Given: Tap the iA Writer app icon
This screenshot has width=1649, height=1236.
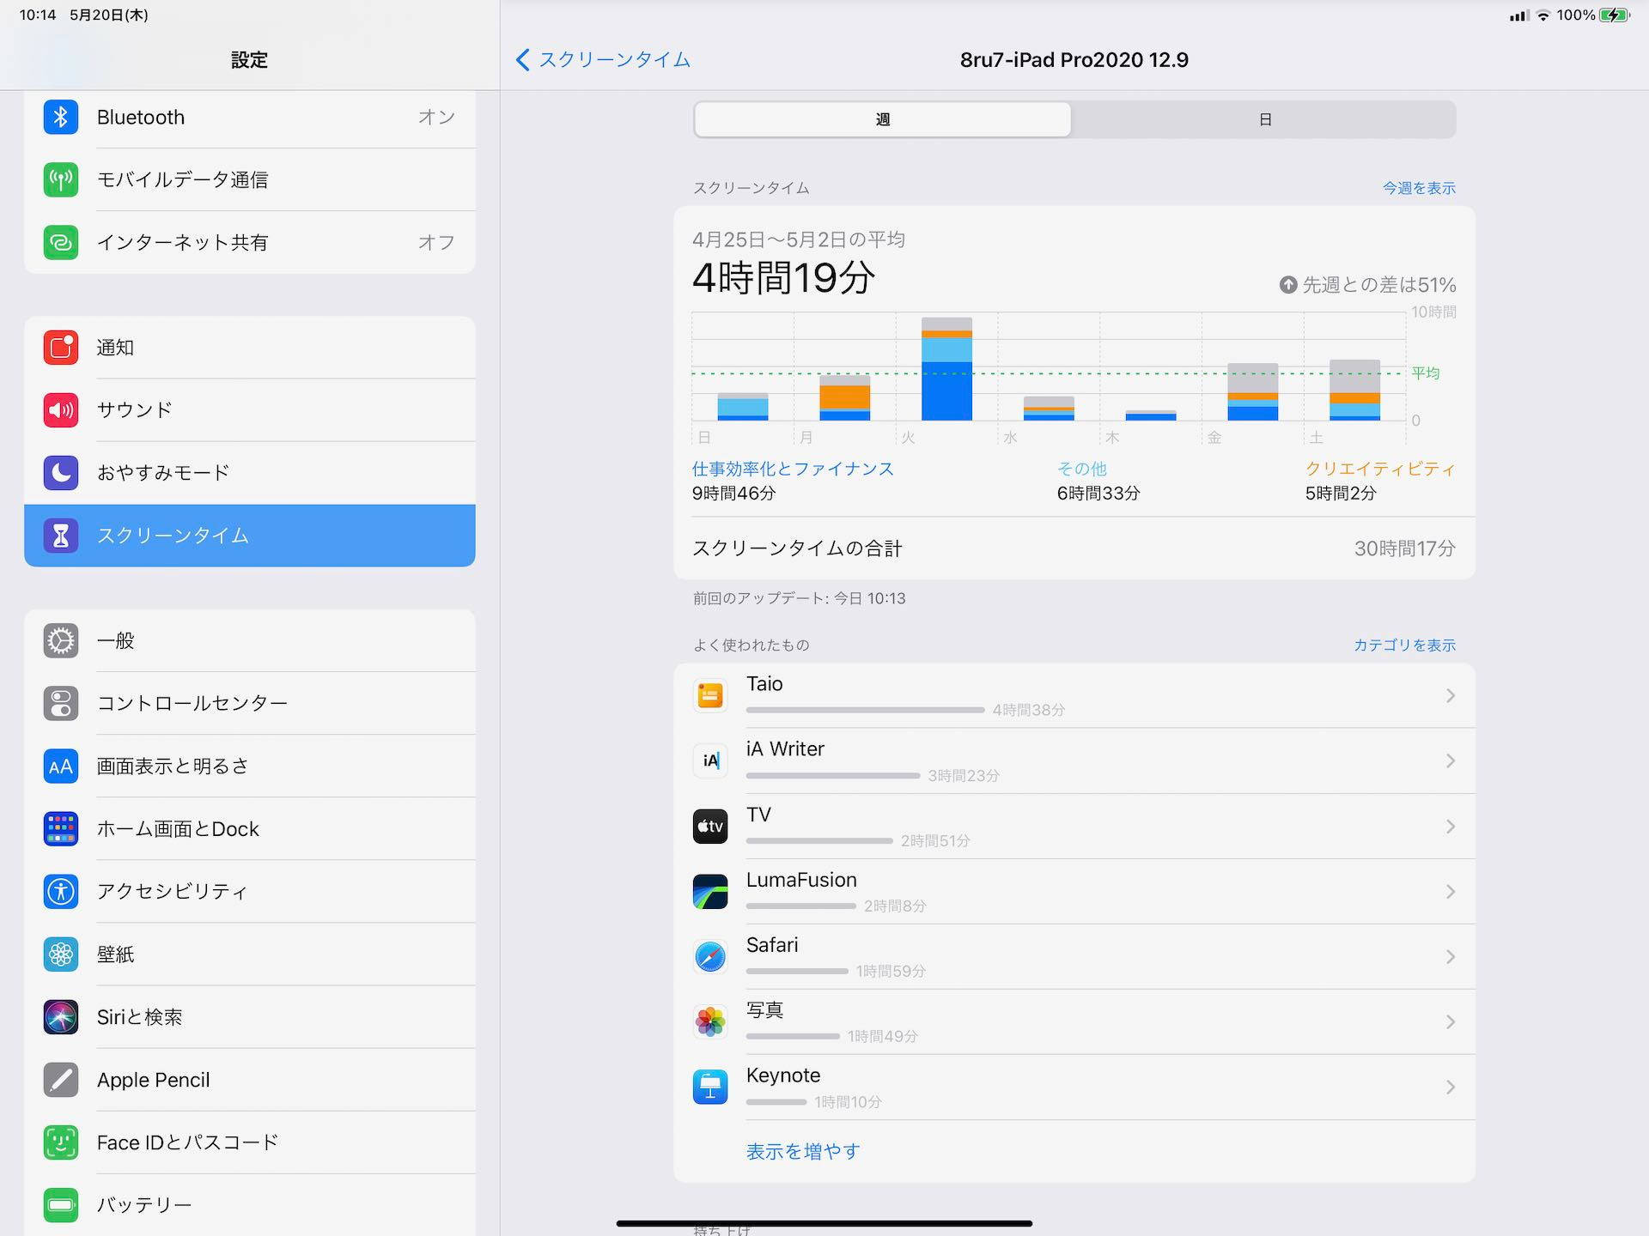Looking at the screenshot, I should point(710,760).
